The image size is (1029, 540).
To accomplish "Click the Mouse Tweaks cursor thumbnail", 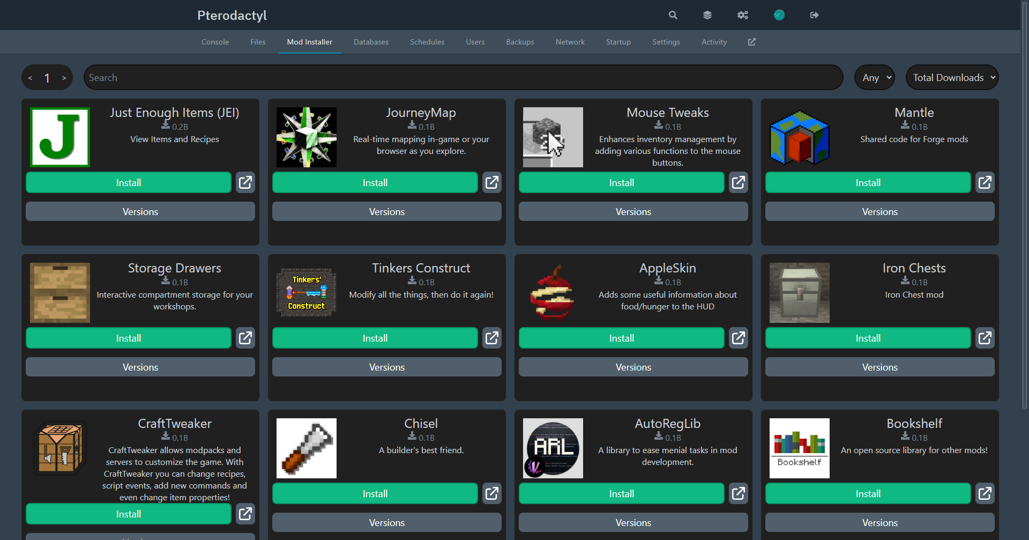I will point(553,137).
